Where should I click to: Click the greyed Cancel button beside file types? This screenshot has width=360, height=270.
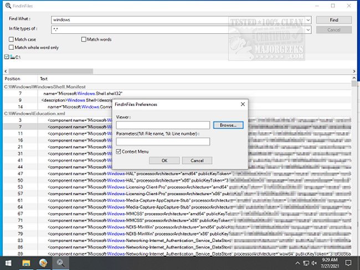pyautogui.click(x=334, y=30)
